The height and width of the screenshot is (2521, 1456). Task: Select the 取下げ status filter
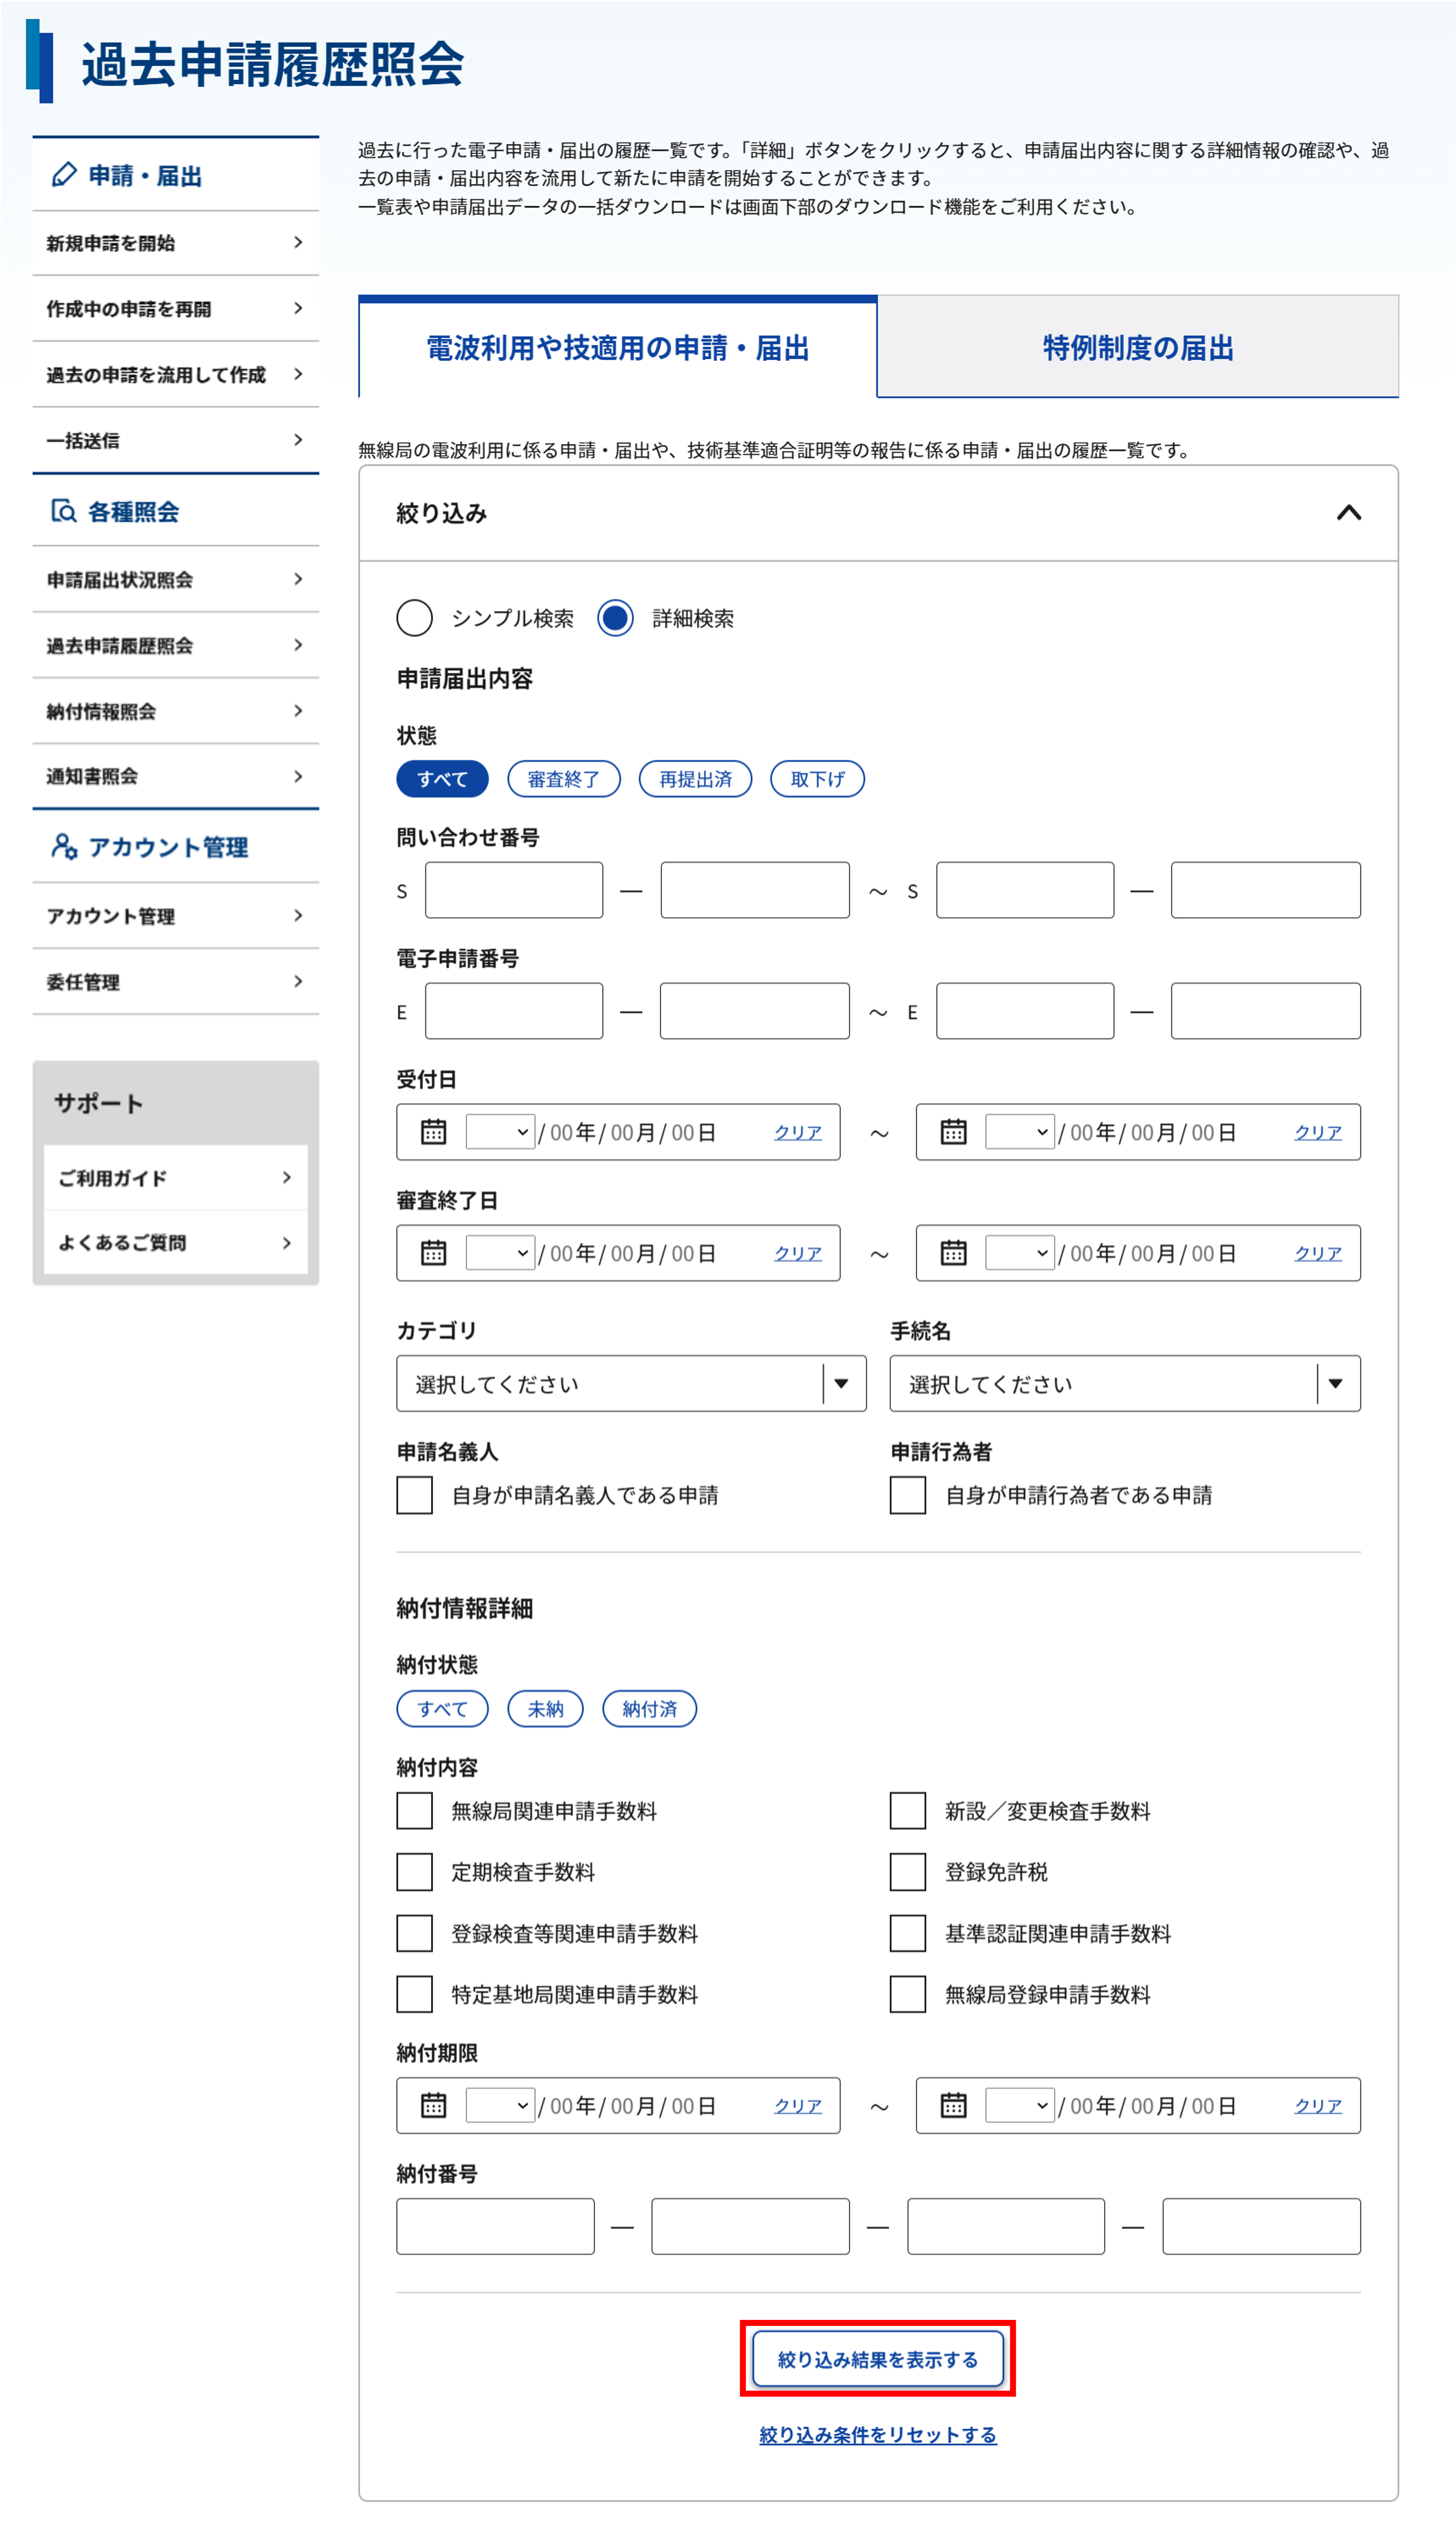tap(817, 779)
